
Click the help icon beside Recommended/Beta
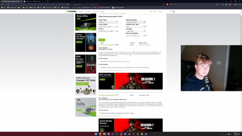147,35
